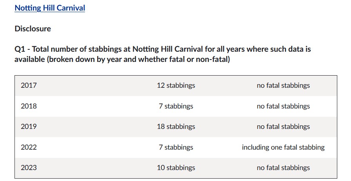Screen dimensions: 351x181
Task: Click 'no fatal stabbings' in 2018 row
Action: [283, 106]
